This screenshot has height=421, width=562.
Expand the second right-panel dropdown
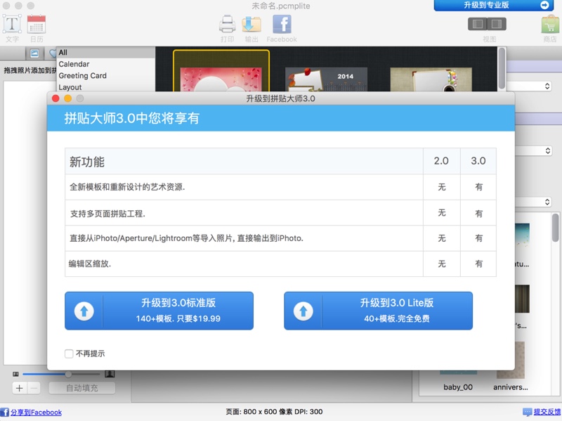pos(548,150)
